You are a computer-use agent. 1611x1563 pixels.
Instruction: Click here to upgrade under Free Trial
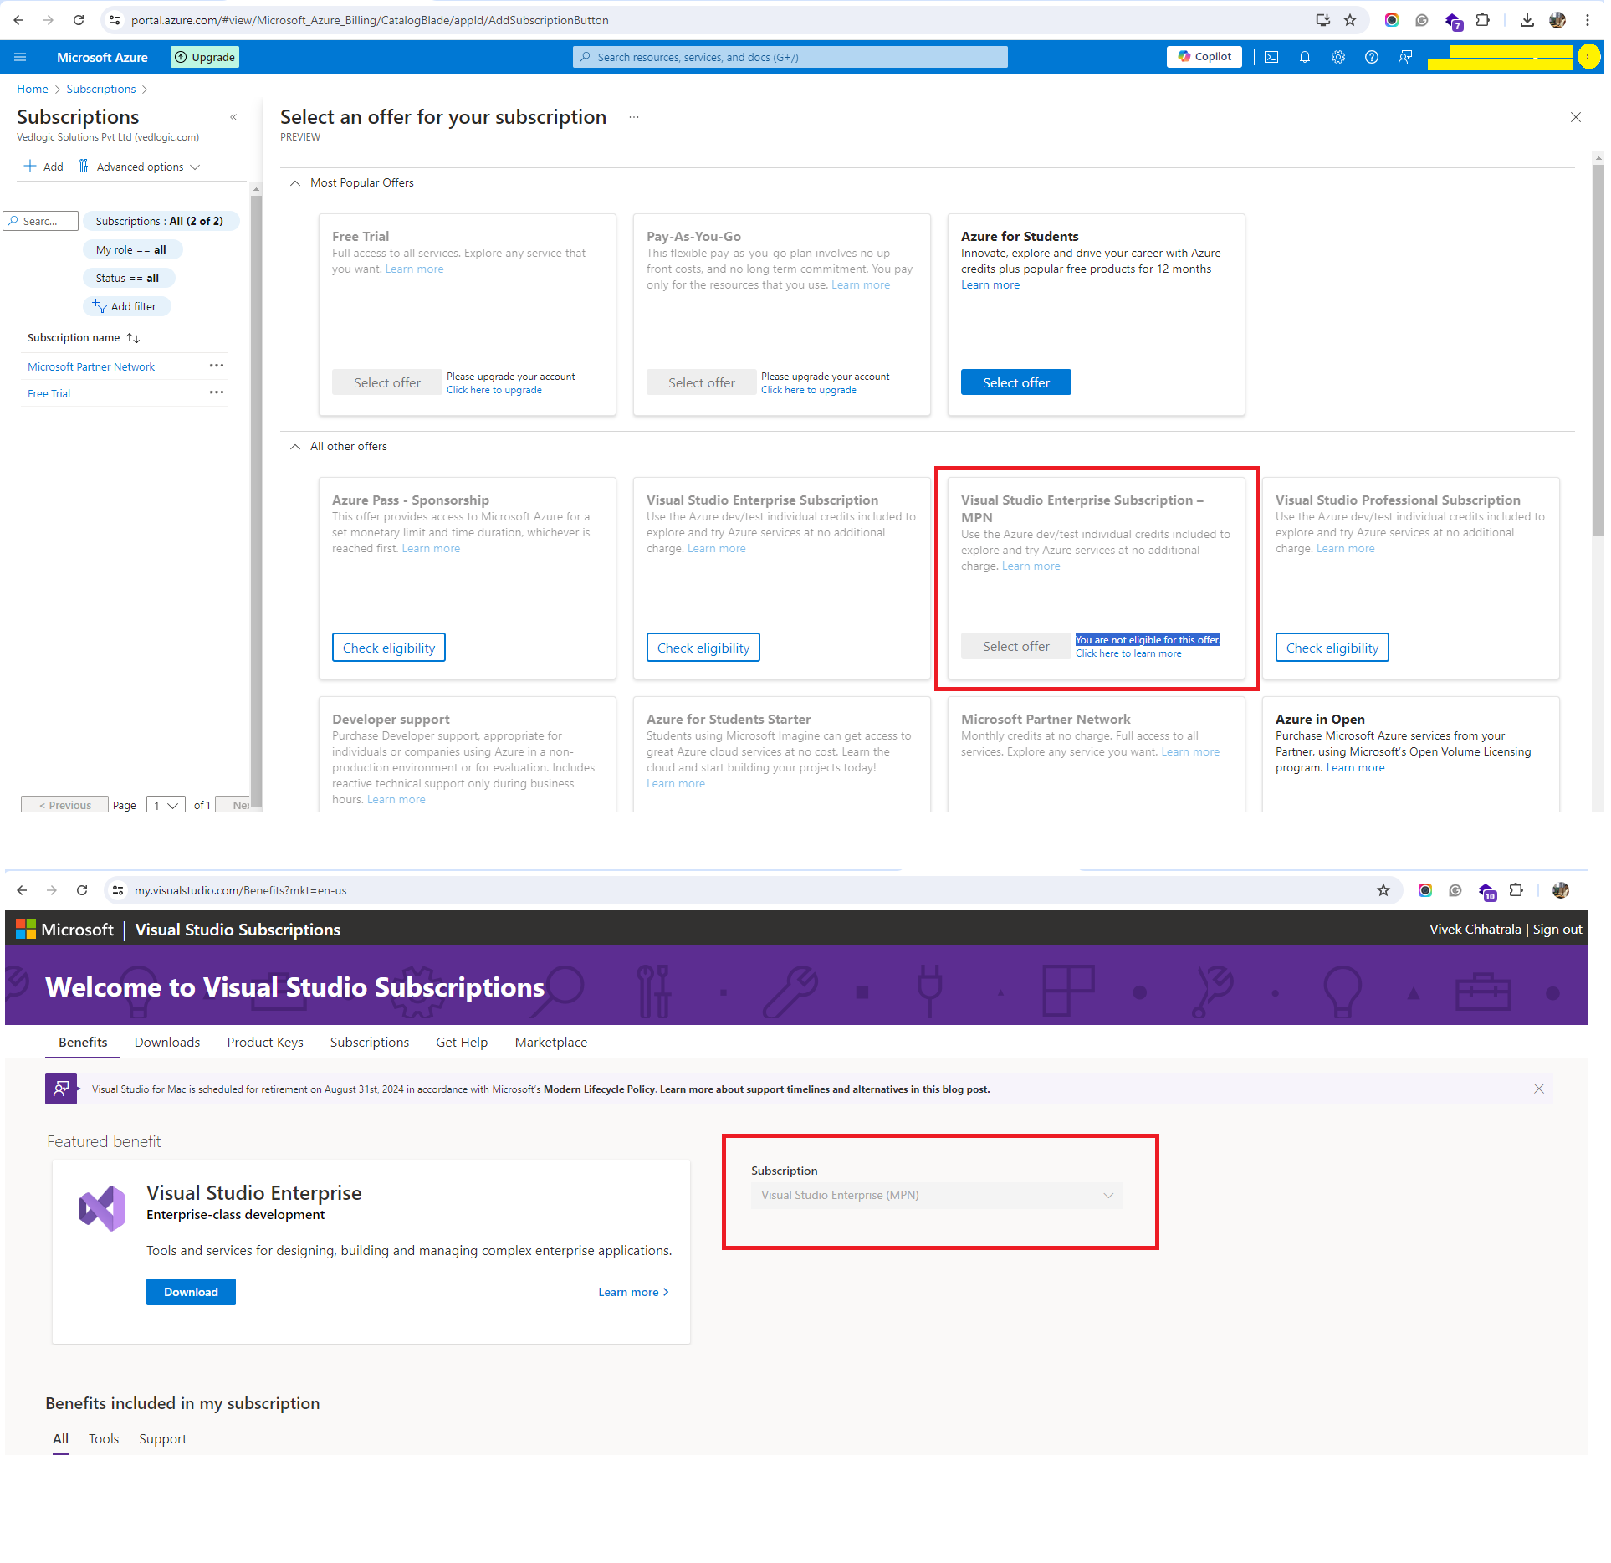(494, 390)
